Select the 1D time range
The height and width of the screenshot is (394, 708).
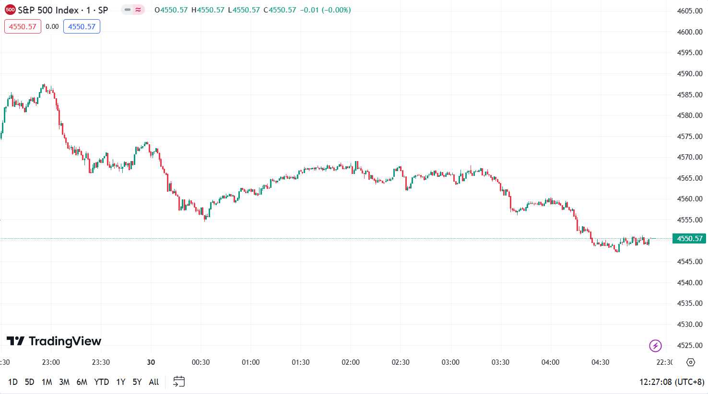[x=13, y=382]
